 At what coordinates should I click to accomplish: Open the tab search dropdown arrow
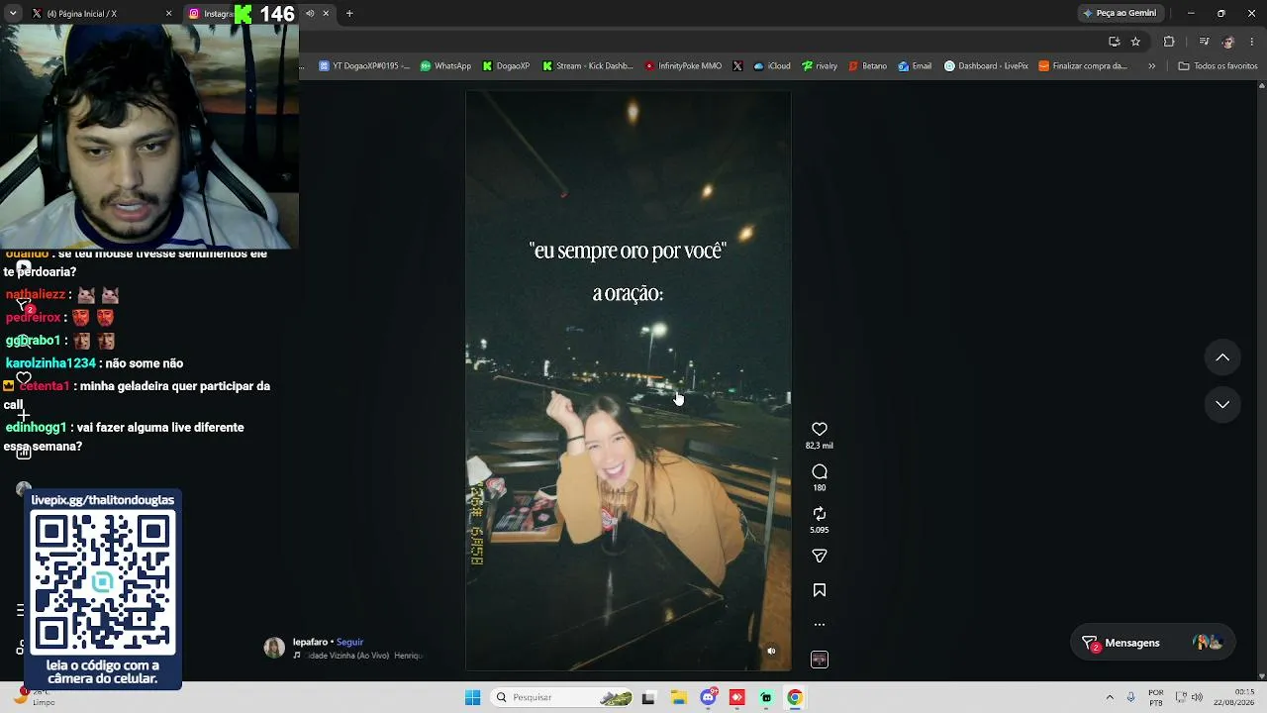coord(13,13)
